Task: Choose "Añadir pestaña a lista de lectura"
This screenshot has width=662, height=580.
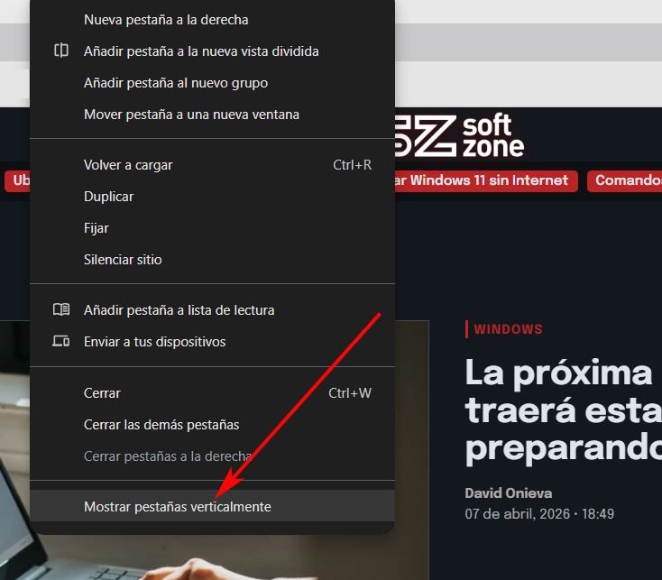Action: click(212, 310)
